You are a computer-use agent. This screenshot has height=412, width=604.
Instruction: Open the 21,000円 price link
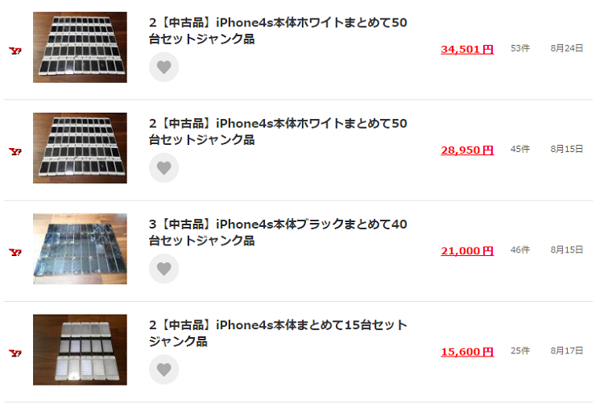[467, 251]
